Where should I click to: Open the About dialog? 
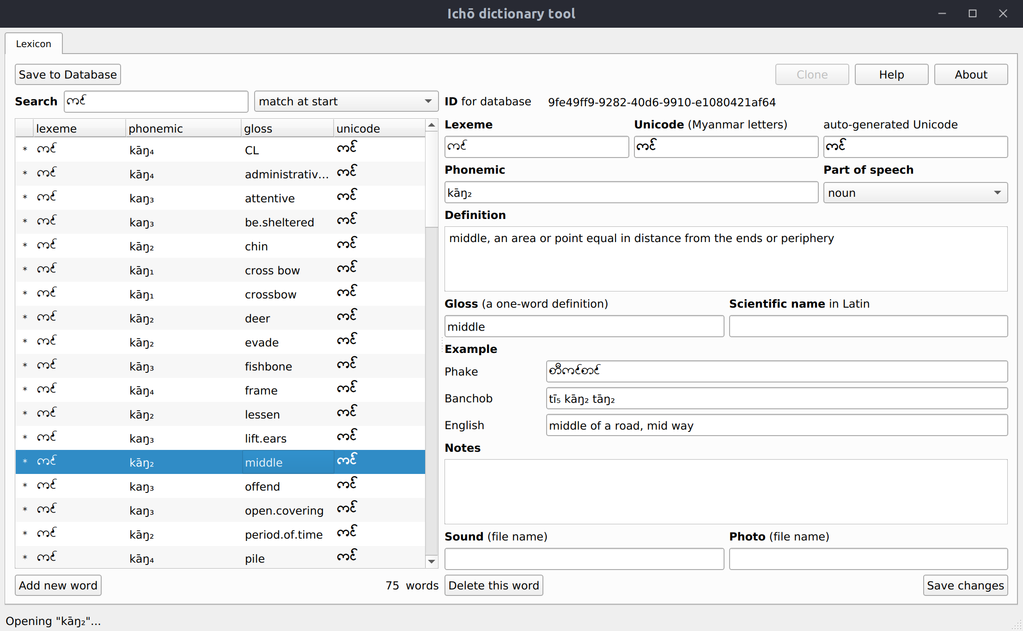tap(970, 74)
